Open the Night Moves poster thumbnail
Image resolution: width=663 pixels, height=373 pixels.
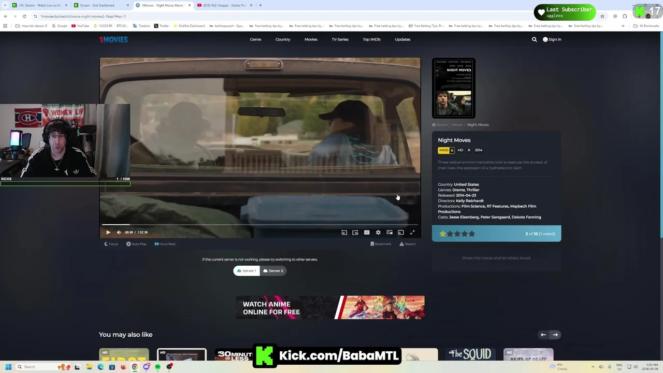(454, 88)
